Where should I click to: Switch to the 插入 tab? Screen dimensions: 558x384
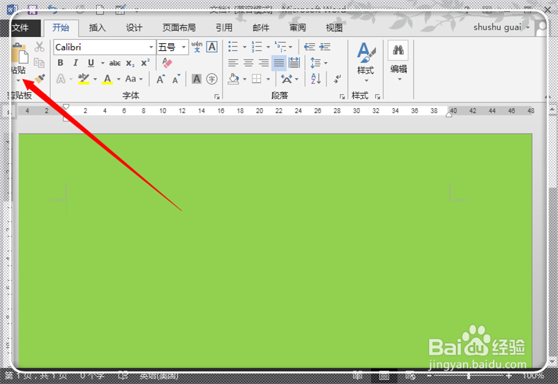(x=97, y=28)
